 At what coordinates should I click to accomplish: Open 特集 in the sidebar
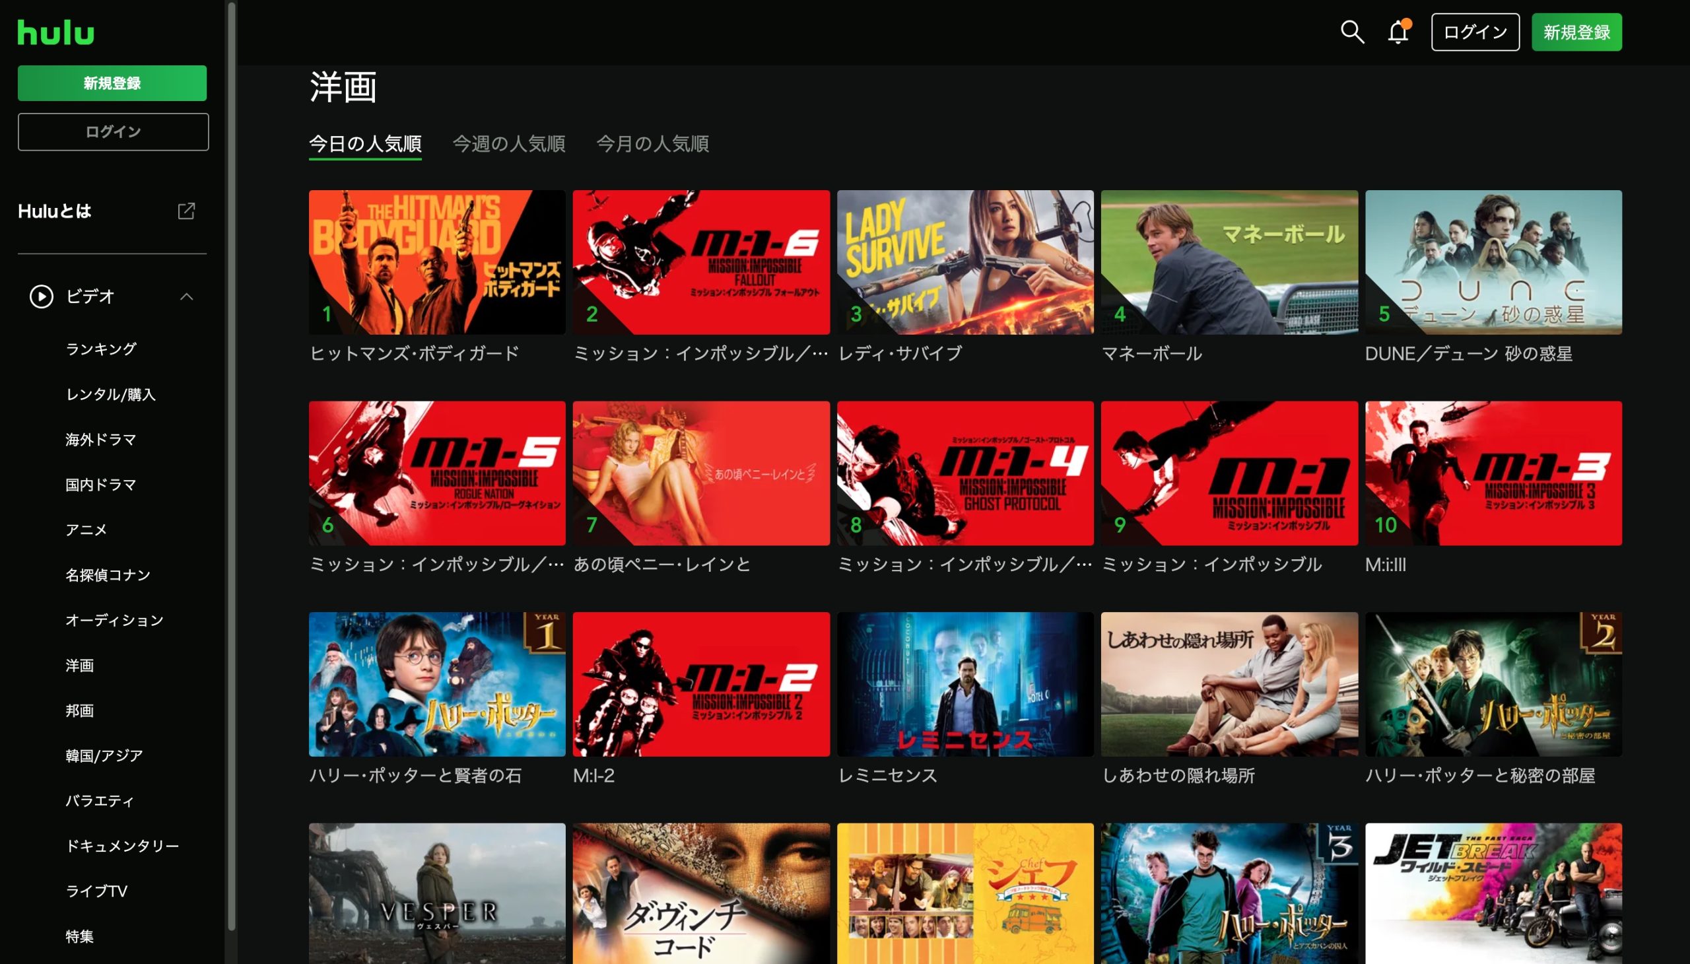(x=79, y=936)
